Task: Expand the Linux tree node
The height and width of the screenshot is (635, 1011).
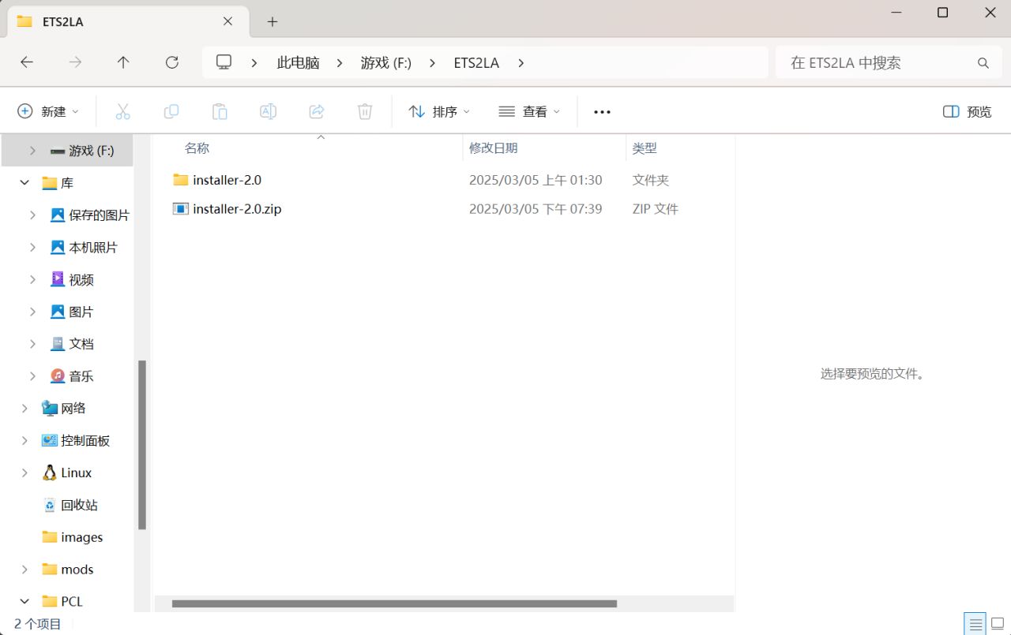Action: 24,473
